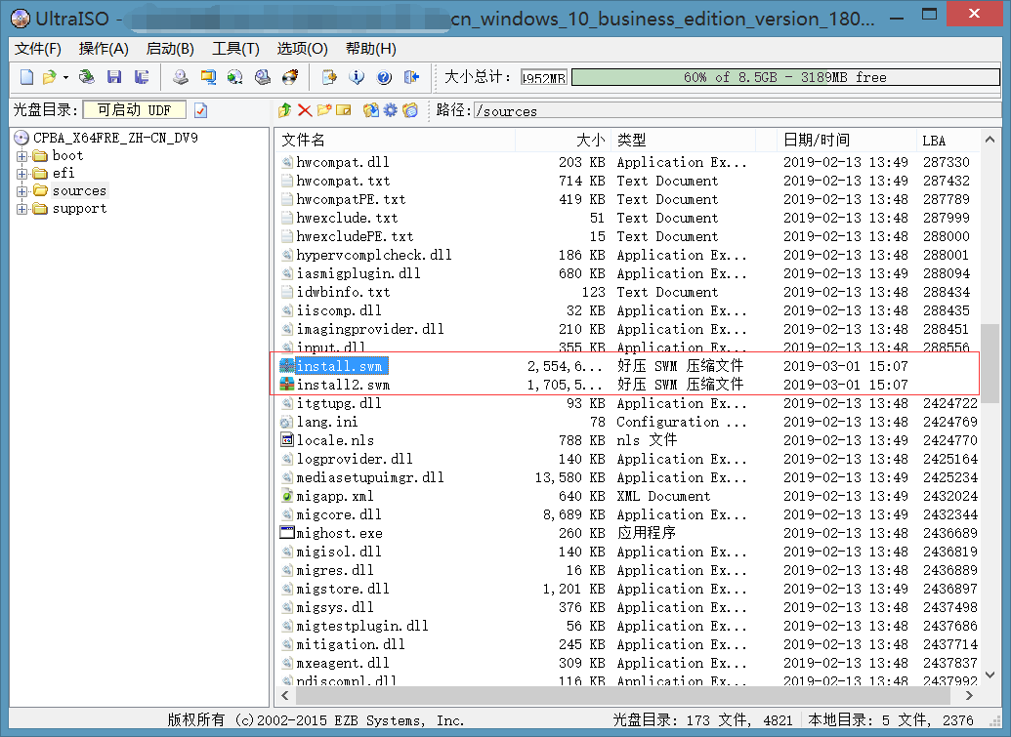Select file mediasetupuimgr.dll
The image size is (1011, 737).
coord(370,477)
